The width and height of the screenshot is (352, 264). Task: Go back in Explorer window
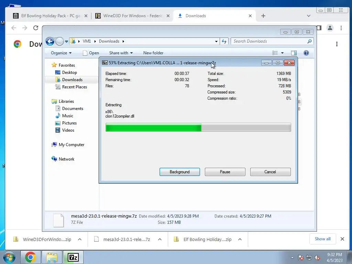(x=50, y=41)
